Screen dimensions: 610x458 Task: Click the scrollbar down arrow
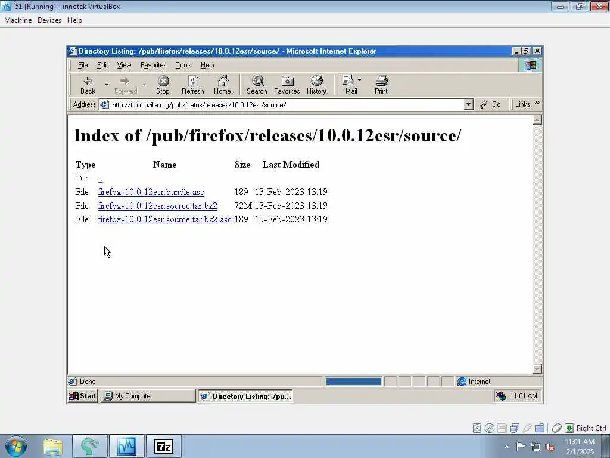click(x=537, y=369)
